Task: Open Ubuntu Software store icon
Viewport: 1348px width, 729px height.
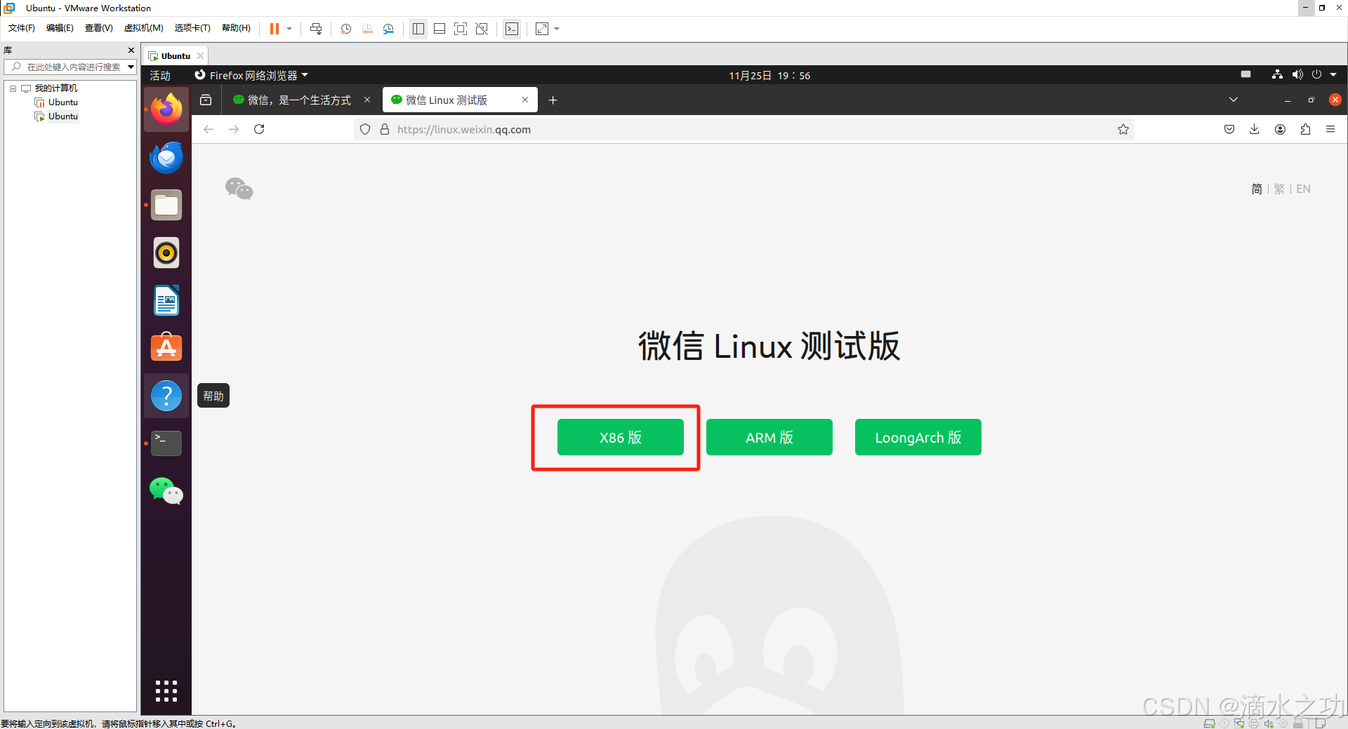Action: [166, 347]
